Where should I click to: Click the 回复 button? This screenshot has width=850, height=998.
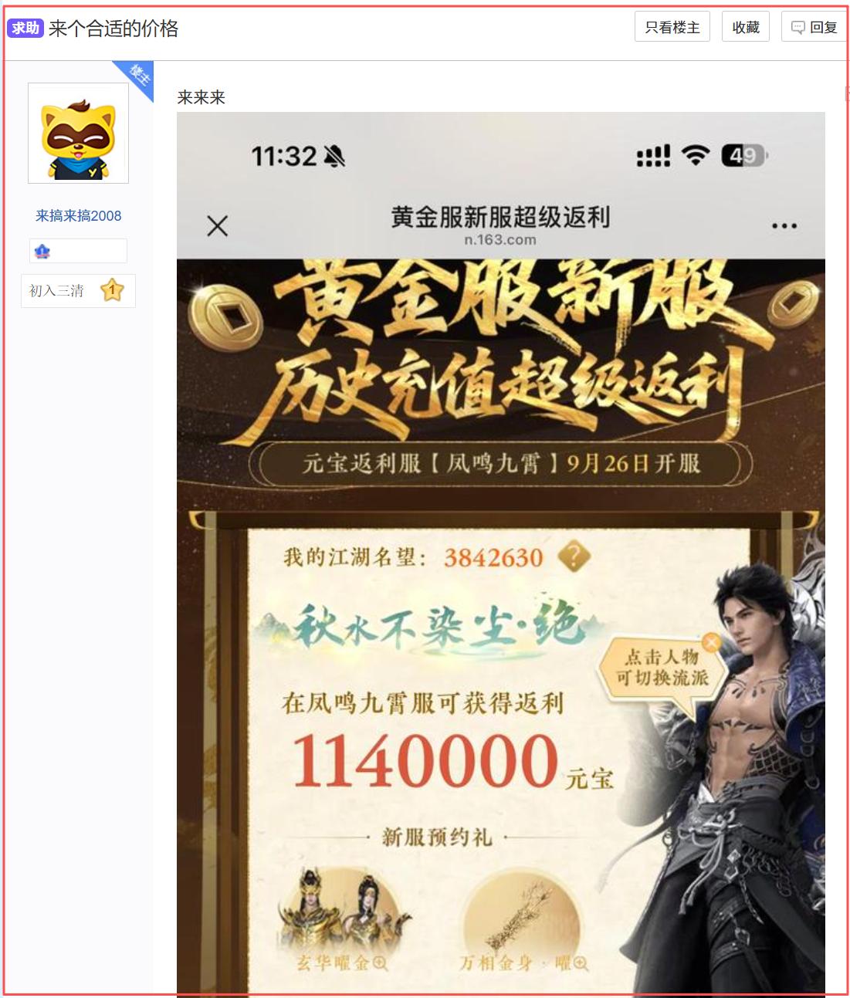click(814, 27)
